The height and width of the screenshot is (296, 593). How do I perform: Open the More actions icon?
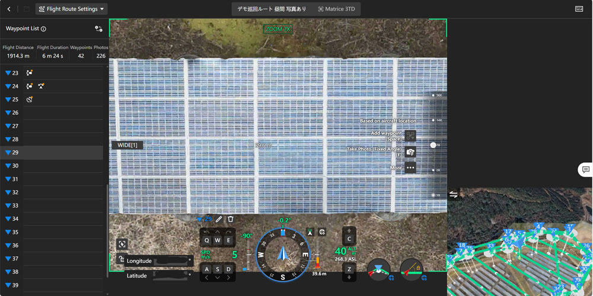click(410, 168)
